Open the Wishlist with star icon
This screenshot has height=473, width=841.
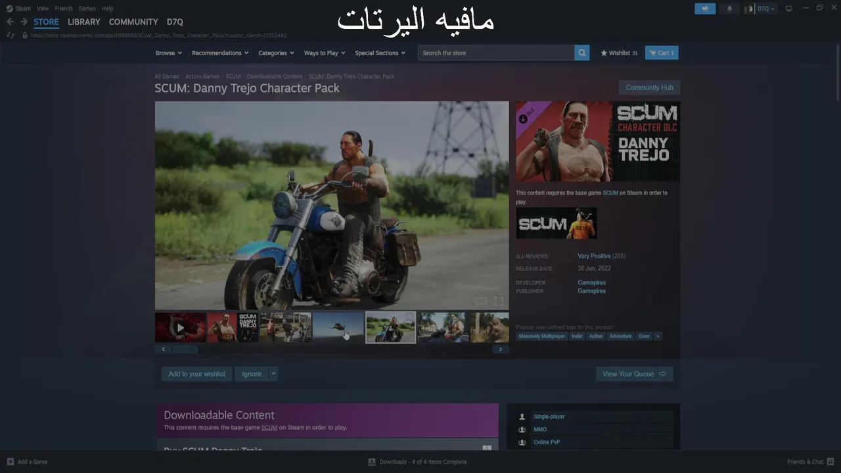(619, 53)
